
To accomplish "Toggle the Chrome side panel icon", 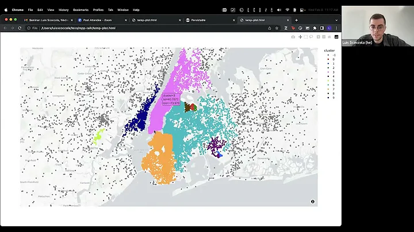I will 322,28.
